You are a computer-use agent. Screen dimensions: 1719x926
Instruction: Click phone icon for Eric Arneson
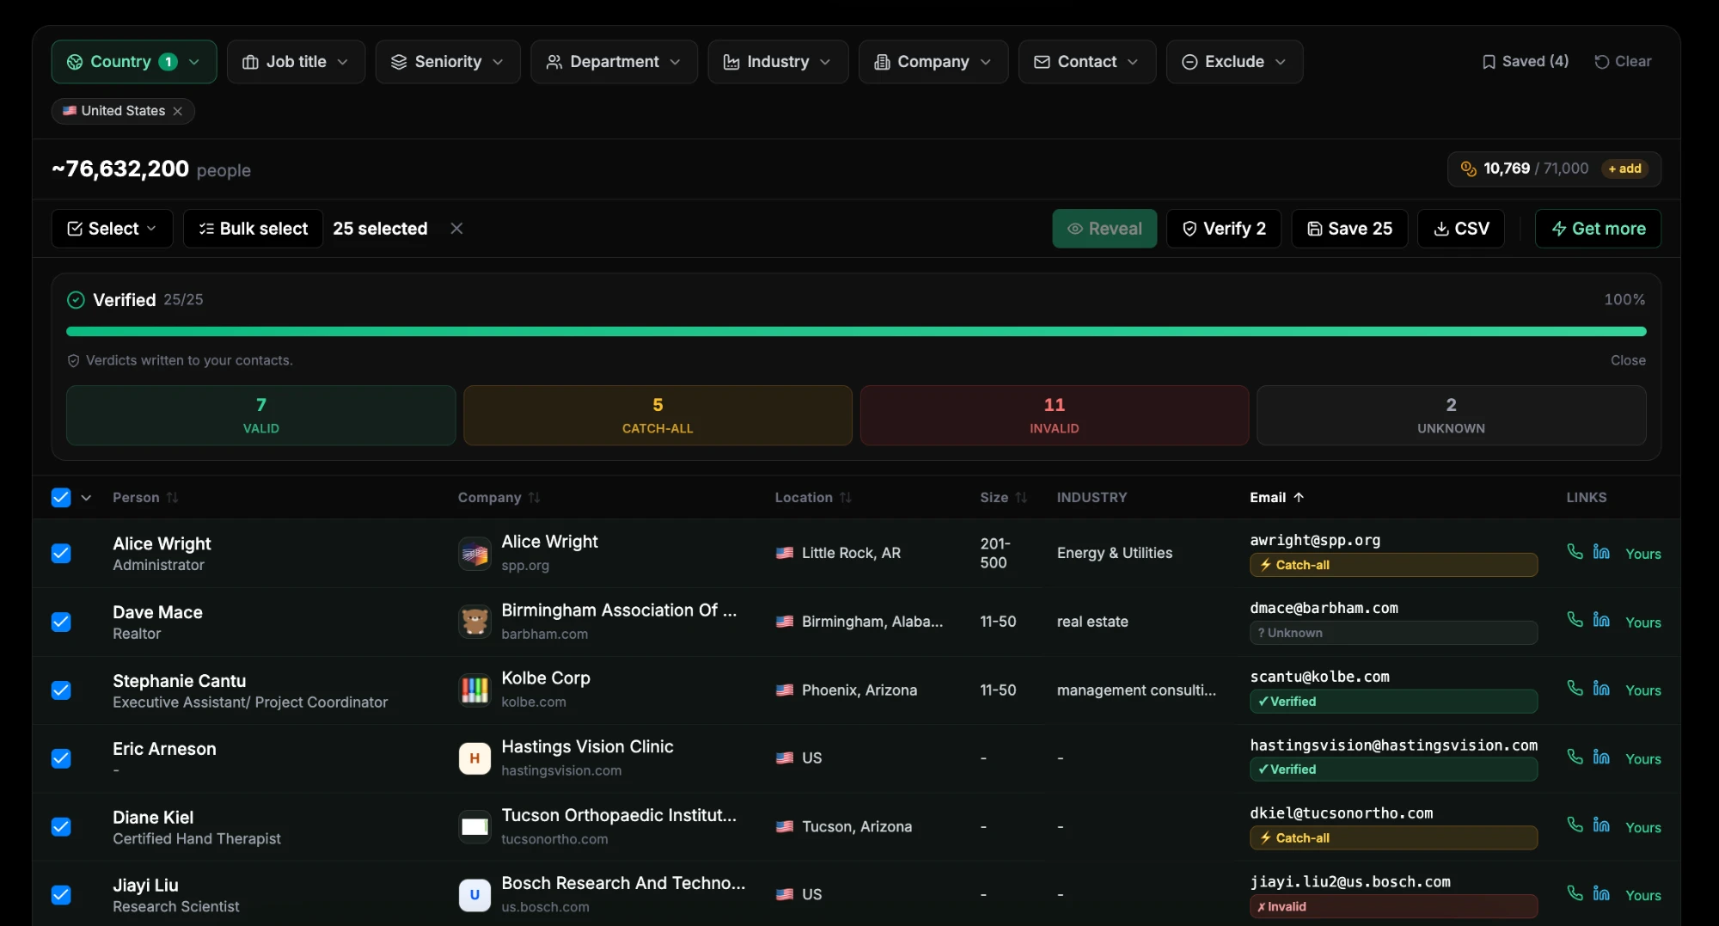coord(1575,757)
